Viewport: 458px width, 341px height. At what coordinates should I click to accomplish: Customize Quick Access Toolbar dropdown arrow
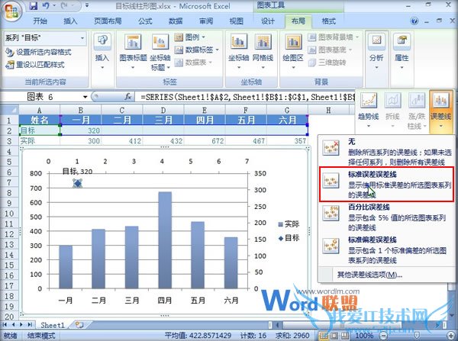87,5
